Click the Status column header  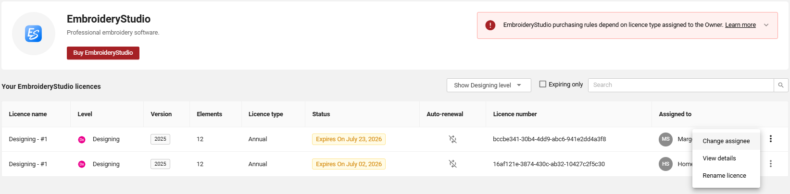[321, 114]
